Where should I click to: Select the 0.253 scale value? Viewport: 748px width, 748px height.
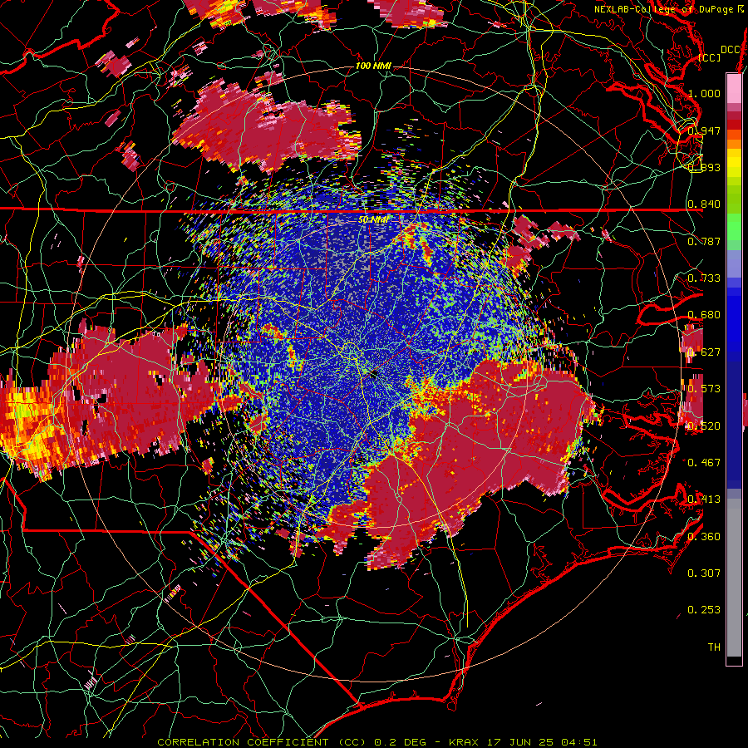[x=704, y=610]
